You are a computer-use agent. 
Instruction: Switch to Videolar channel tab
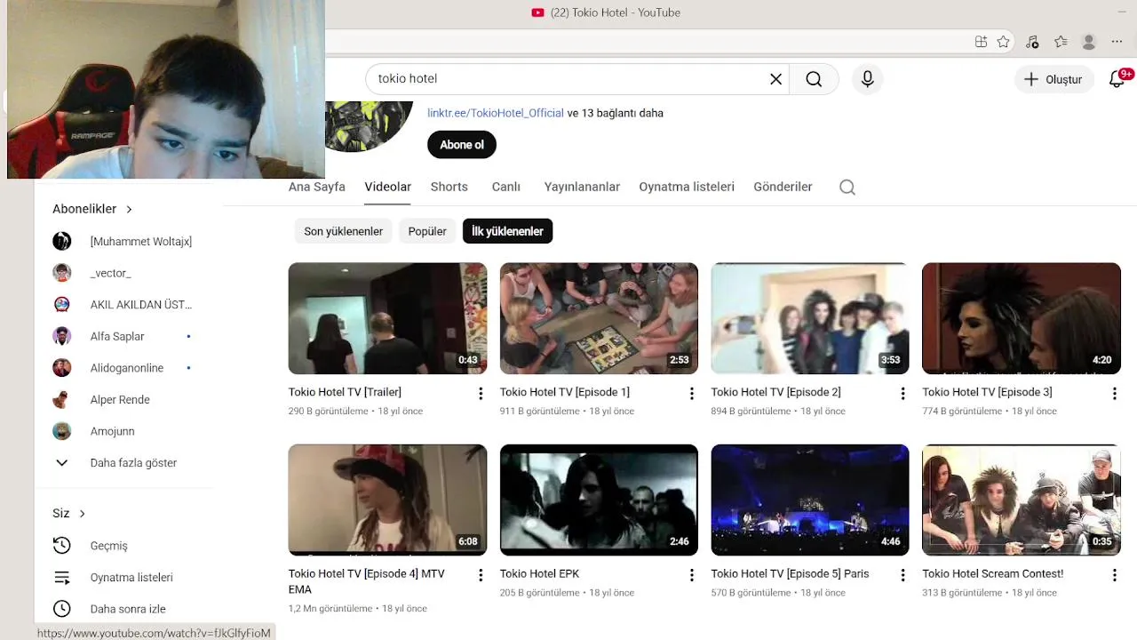point(387,187)
